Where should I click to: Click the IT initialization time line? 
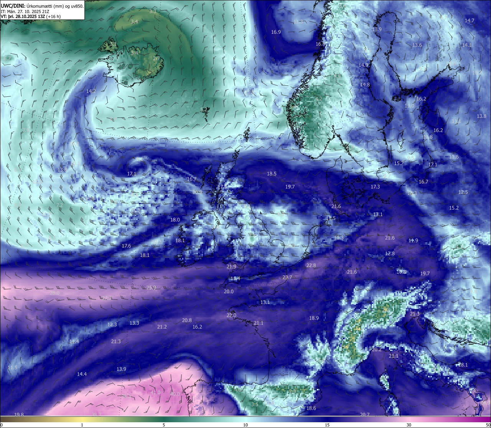pos(24,12)
